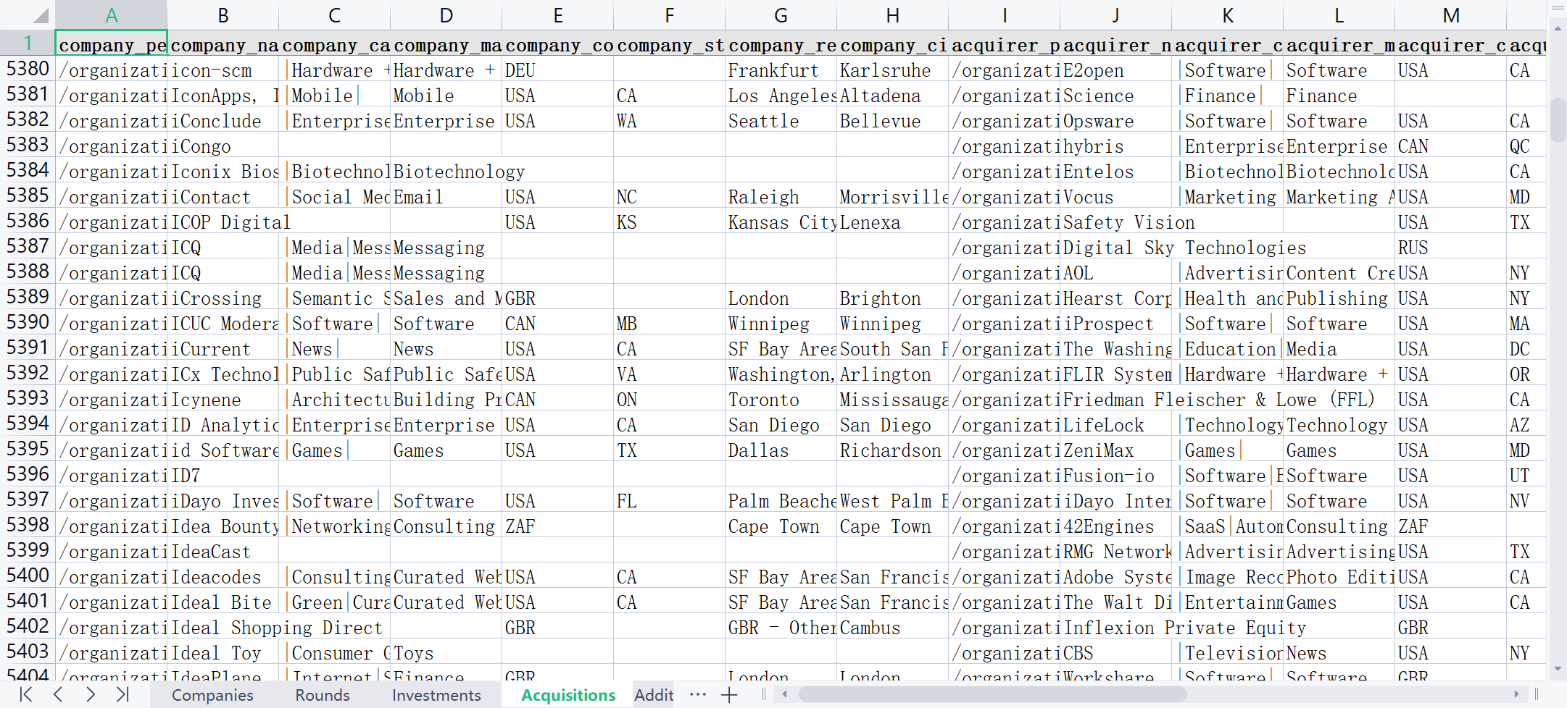
Task: Switch to the Companies sheet tab
Action: [x=212, y=695]
